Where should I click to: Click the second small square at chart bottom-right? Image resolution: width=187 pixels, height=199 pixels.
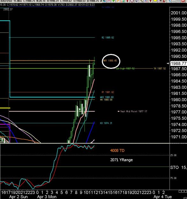click(183, 191)
